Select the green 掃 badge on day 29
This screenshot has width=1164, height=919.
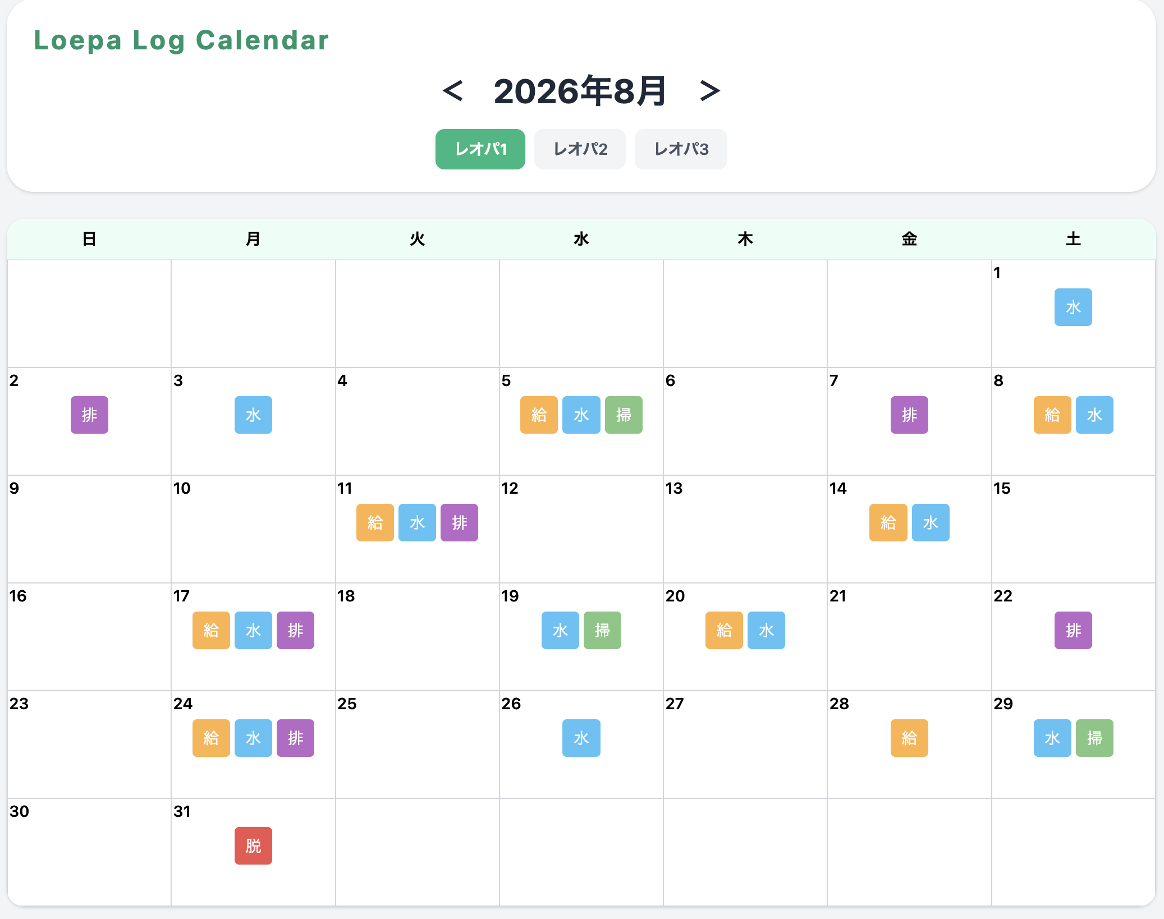1094,738
